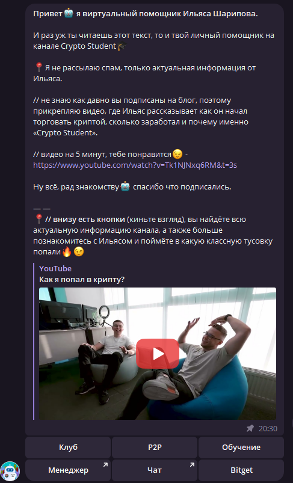Click the red pin emoji before "внизу есть кнопки"
This screenshot has width=293, height=483.
(x=39, y=219)
